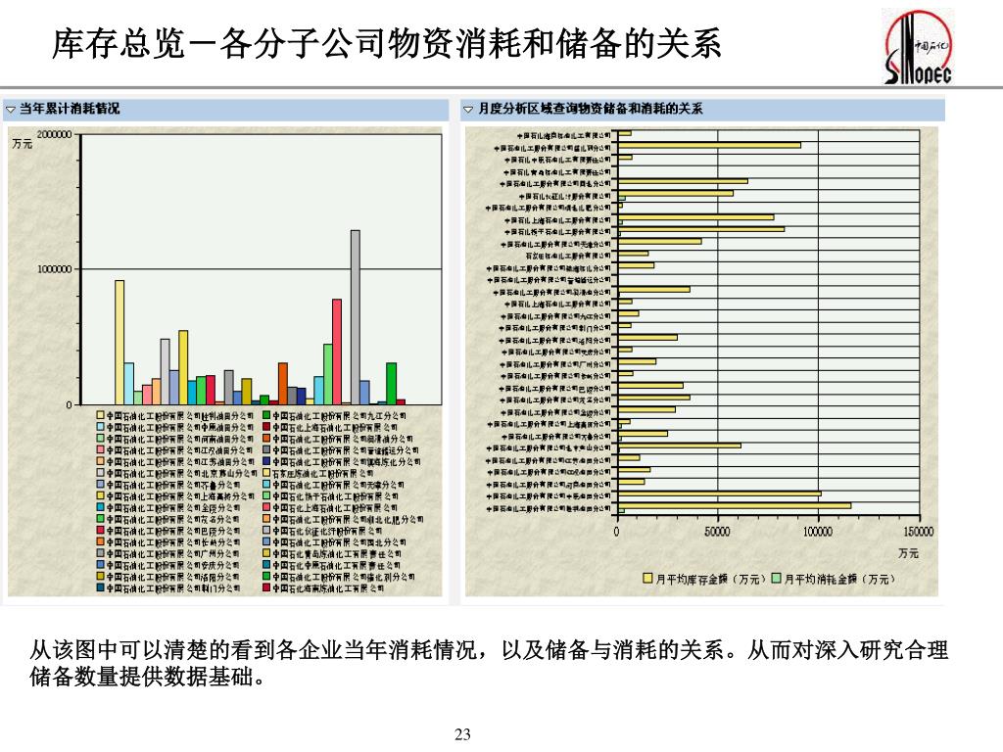This screenshot has height=752, width=1003.
Task: Click legend text 中国石化青岛炼油化工有限责任公司
Action: (x=337, y=554)
